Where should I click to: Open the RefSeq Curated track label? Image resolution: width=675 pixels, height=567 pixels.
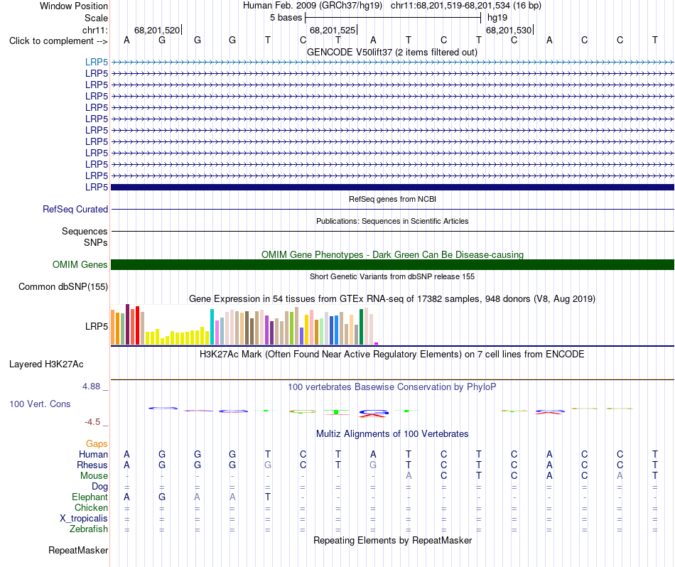[75, 209]
